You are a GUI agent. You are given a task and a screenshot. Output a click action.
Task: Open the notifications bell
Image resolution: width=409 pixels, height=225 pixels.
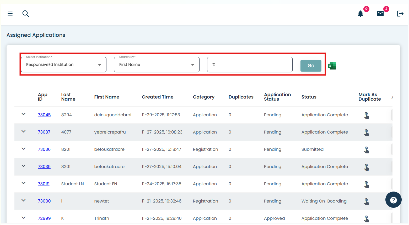pyautogui.click(x=360, y=14)
